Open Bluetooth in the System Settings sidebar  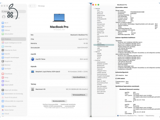click(x=6, y=26)
